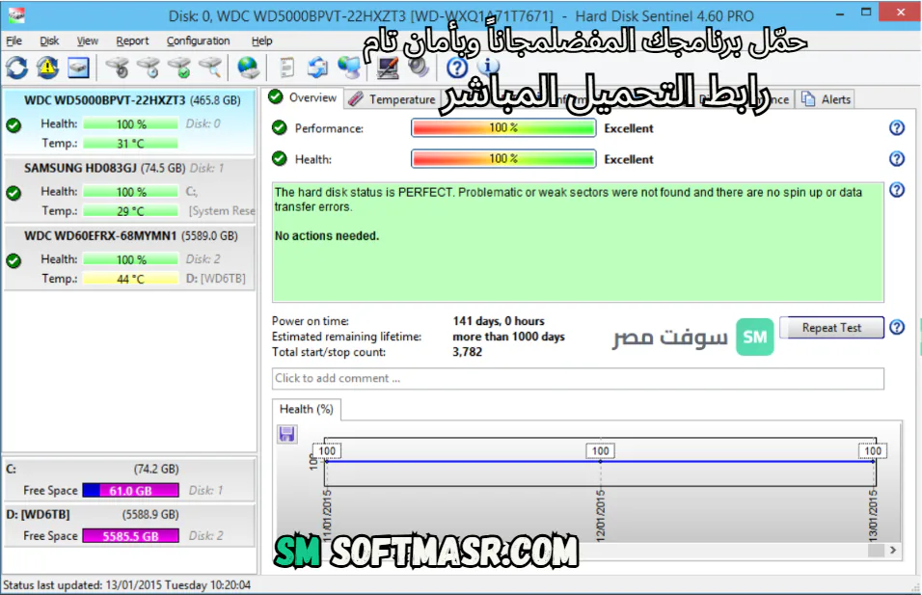
Task: Click the Performance 100 % gradient bar
Action: coord(503,127)
